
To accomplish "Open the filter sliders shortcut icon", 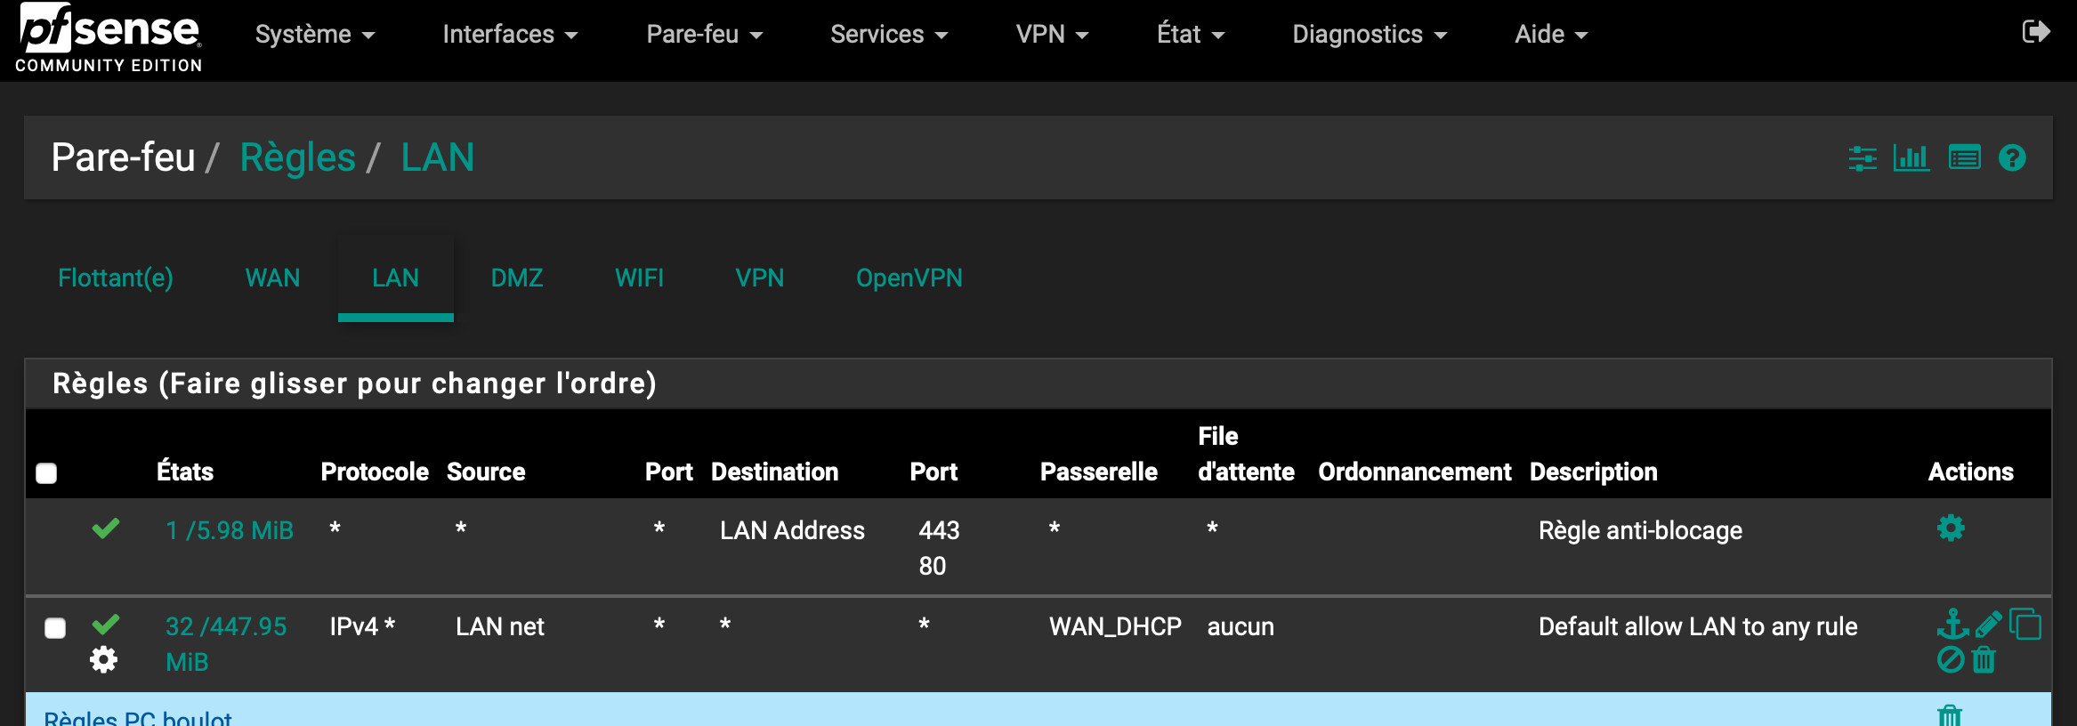I will point(1863,158).
